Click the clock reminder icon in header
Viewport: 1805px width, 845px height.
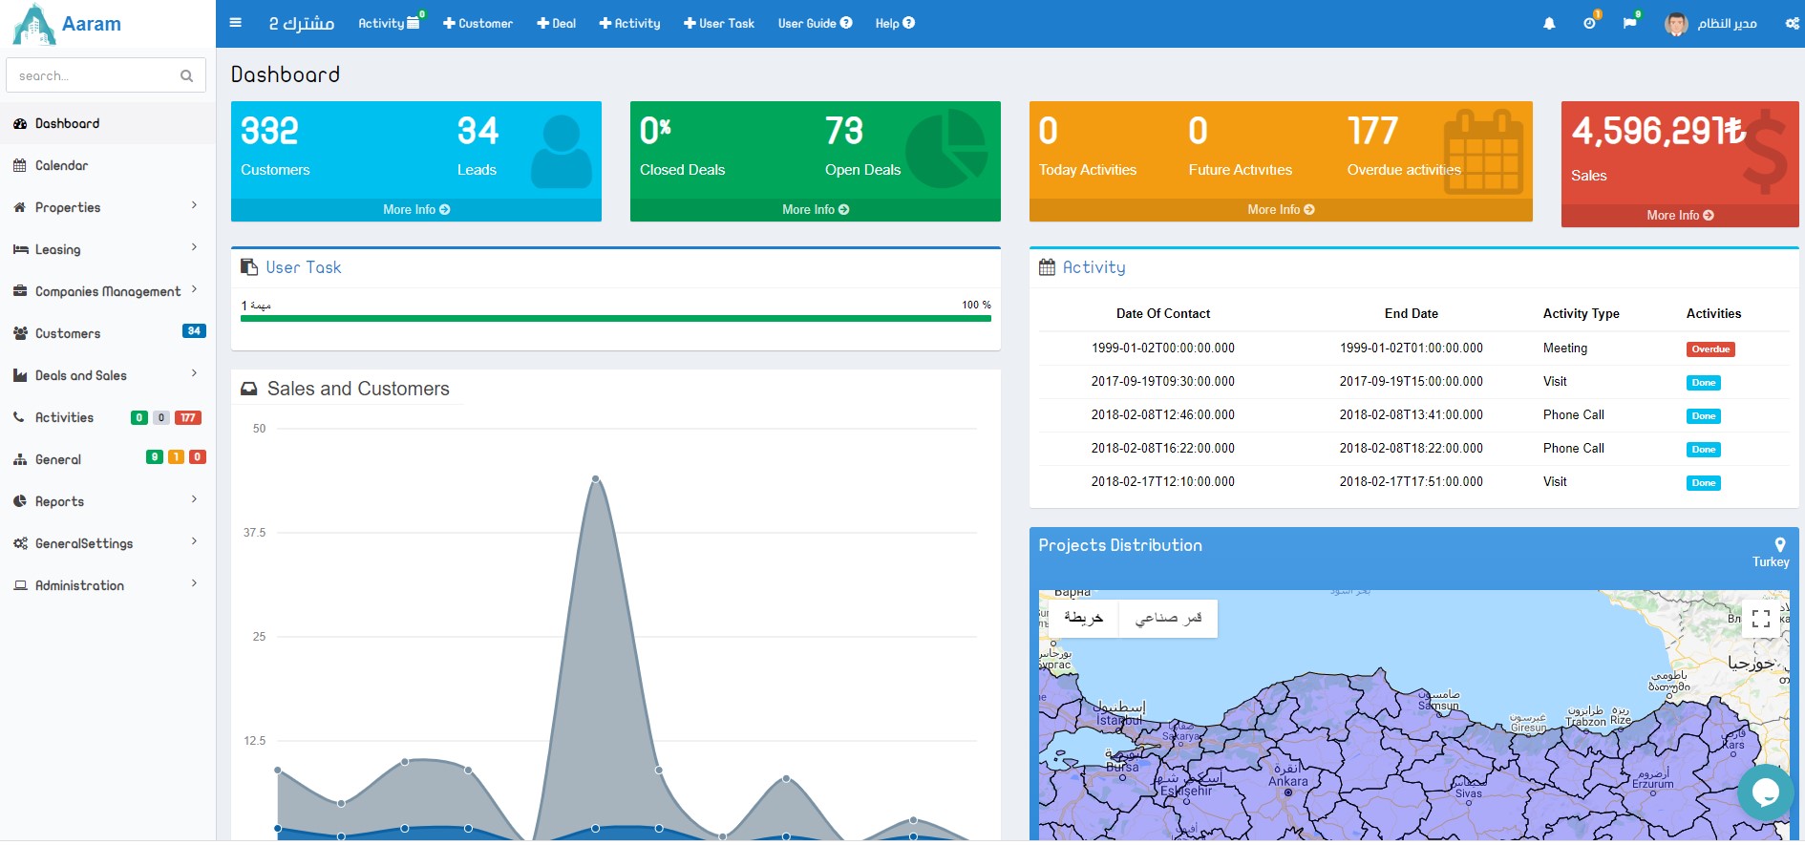[1589, 24]
